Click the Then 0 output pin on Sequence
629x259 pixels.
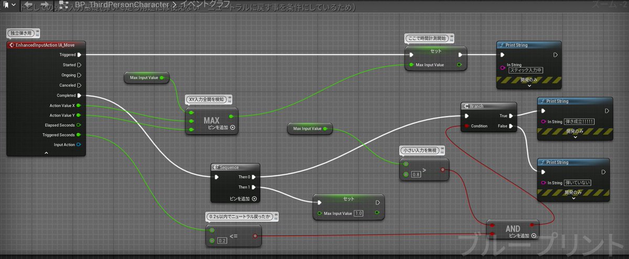point(253,177)
